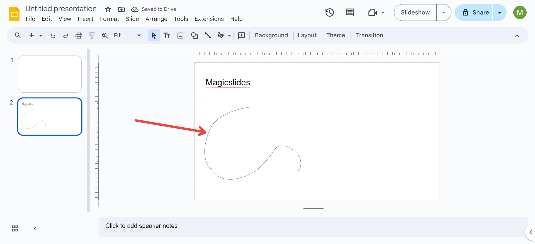
Task: Click the redo arrow icon
Action: click(x=66, y=36)
